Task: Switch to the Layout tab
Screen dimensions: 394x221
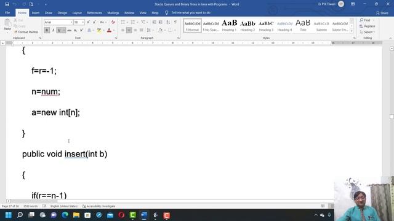Action: pos(77,13)
